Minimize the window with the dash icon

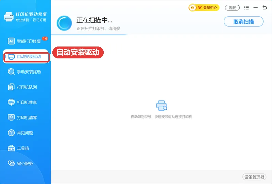255,7
